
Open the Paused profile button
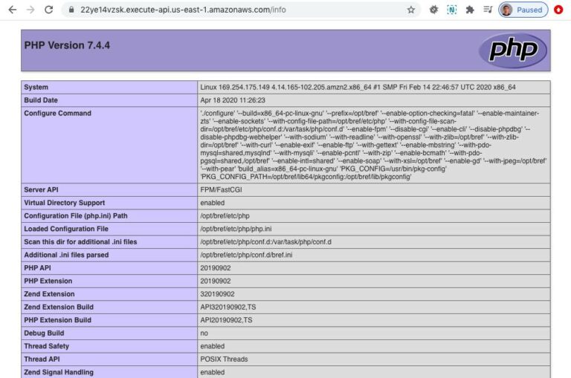click(x=523, y=10)
